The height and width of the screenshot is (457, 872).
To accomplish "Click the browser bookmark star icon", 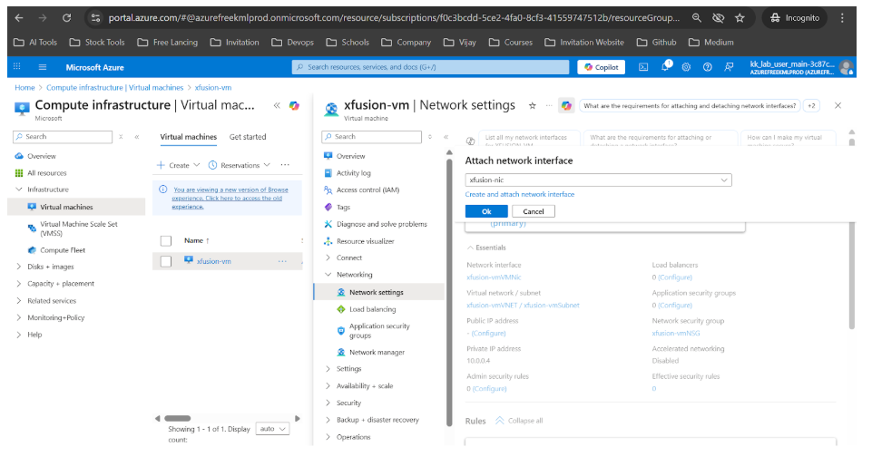I will click(x=740, y=18).
